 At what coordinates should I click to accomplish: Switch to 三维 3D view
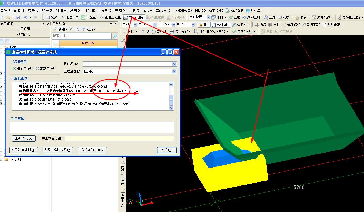coord(234,17)
